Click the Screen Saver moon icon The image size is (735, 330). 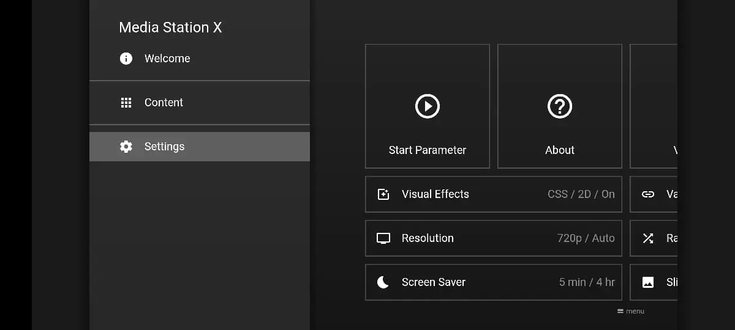(x=383, y=282)
